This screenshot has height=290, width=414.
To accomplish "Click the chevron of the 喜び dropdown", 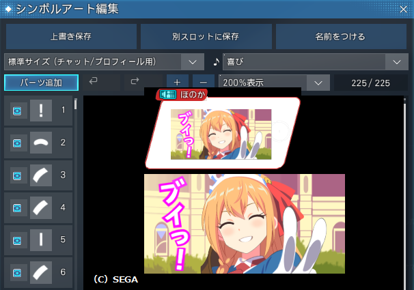I will [397, 62].
